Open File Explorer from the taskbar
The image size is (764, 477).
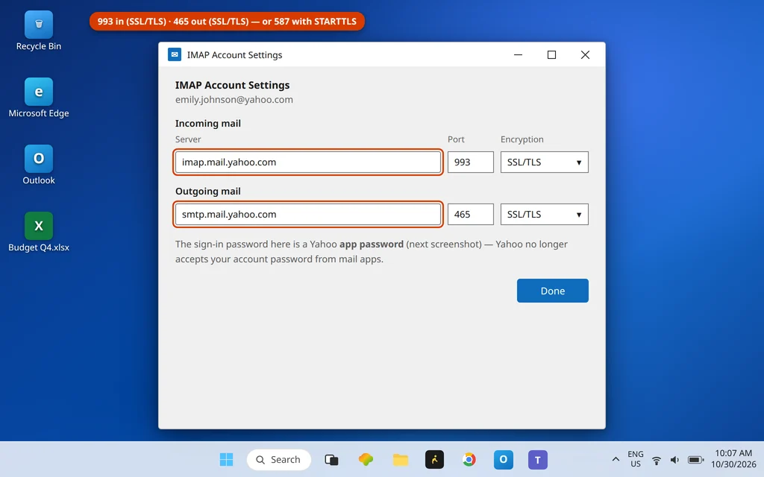(401, 459)
